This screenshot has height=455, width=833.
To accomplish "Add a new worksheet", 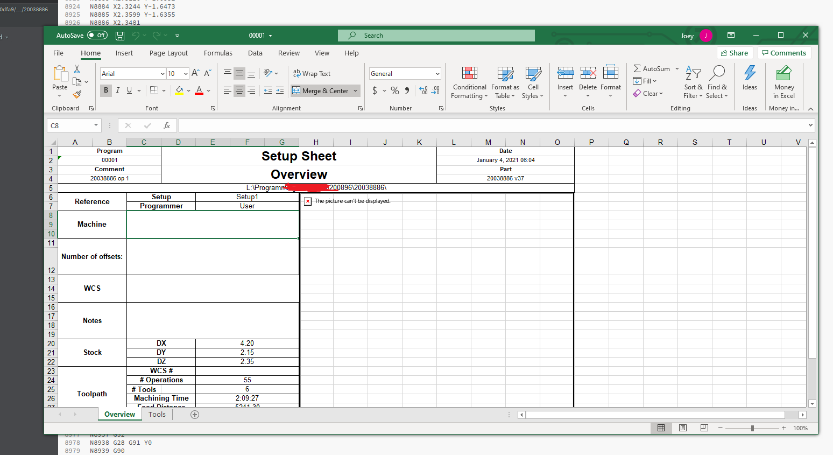I will pyautogui.click(x=194, y=415).
